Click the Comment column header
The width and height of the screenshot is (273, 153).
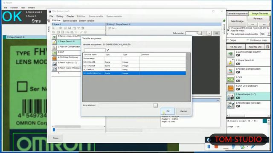coord(163,55)
